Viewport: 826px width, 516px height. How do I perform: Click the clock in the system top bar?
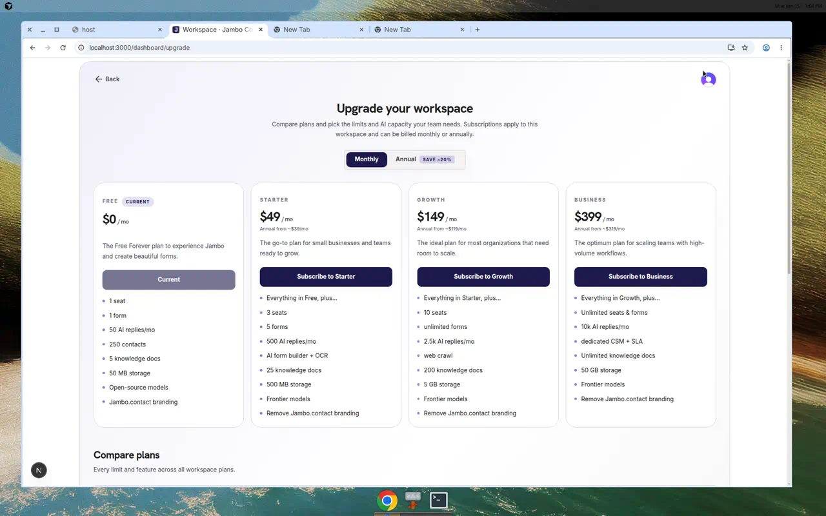pyautogui.click(x=798, y=6)
